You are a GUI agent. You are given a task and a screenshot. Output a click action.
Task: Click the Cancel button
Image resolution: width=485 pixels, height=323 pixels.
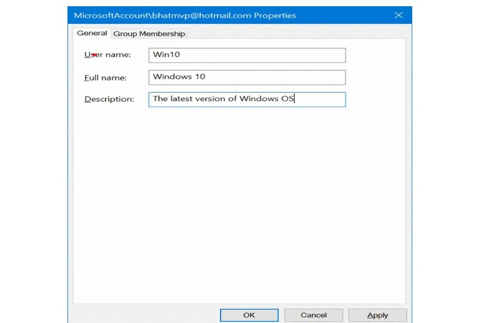(313, 315)
